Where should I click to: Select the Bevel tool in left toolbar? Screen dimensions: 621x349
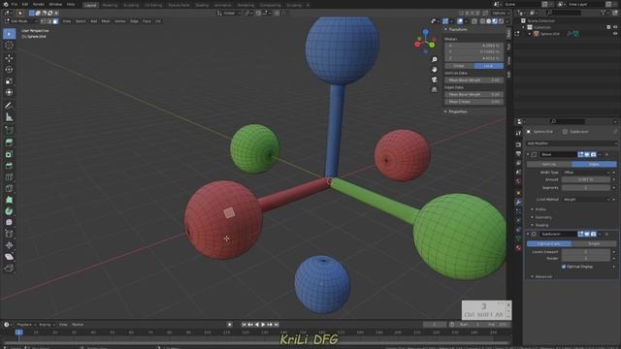tap(9, 166)
